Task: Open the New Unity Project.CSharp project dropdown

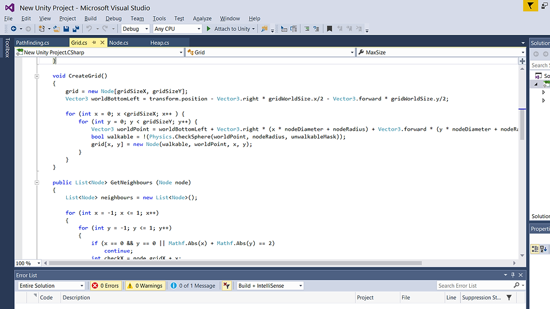Action: [x=100, y=52]
